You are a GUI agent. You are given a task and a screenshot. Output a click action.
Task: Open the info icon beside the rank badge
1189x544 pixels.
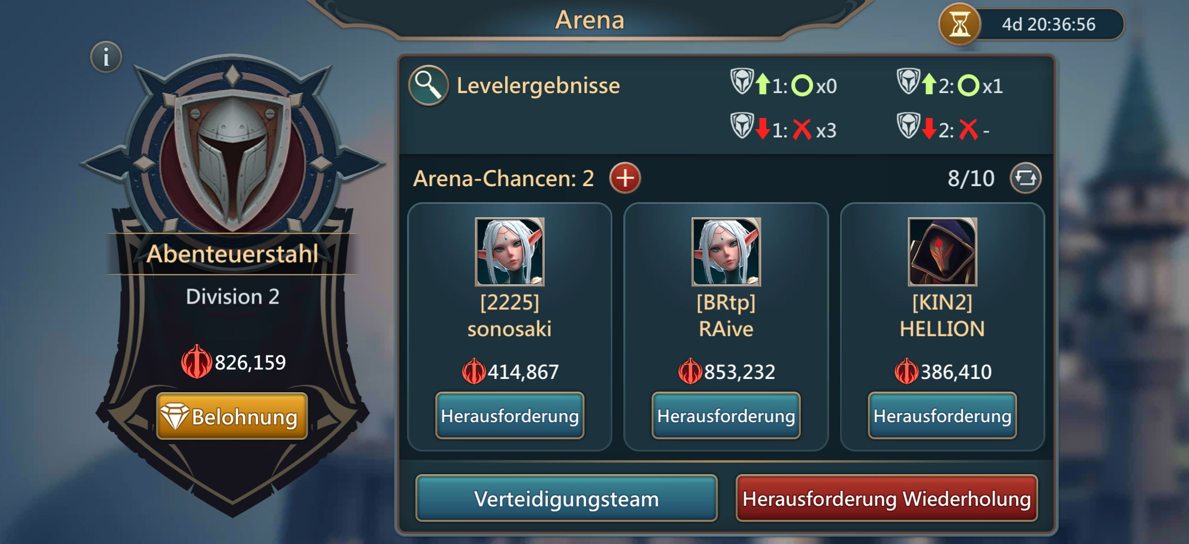click(106, 57)
